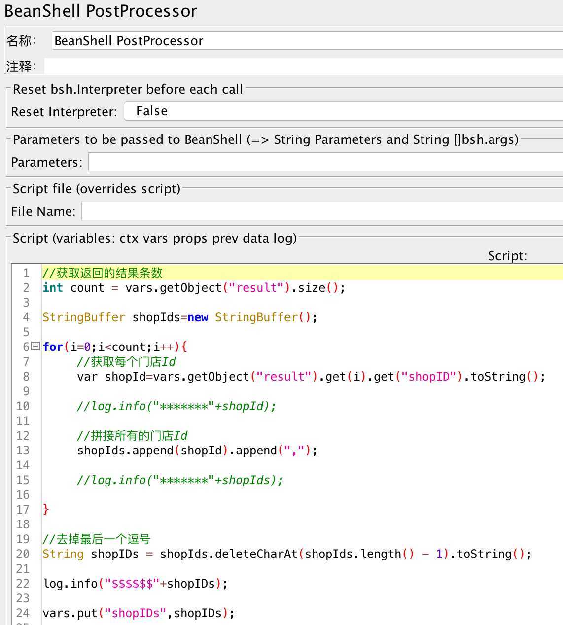Click the 'Script file (overrides script)' group label
Screen dimensions: 563x625
pos(97,189)
